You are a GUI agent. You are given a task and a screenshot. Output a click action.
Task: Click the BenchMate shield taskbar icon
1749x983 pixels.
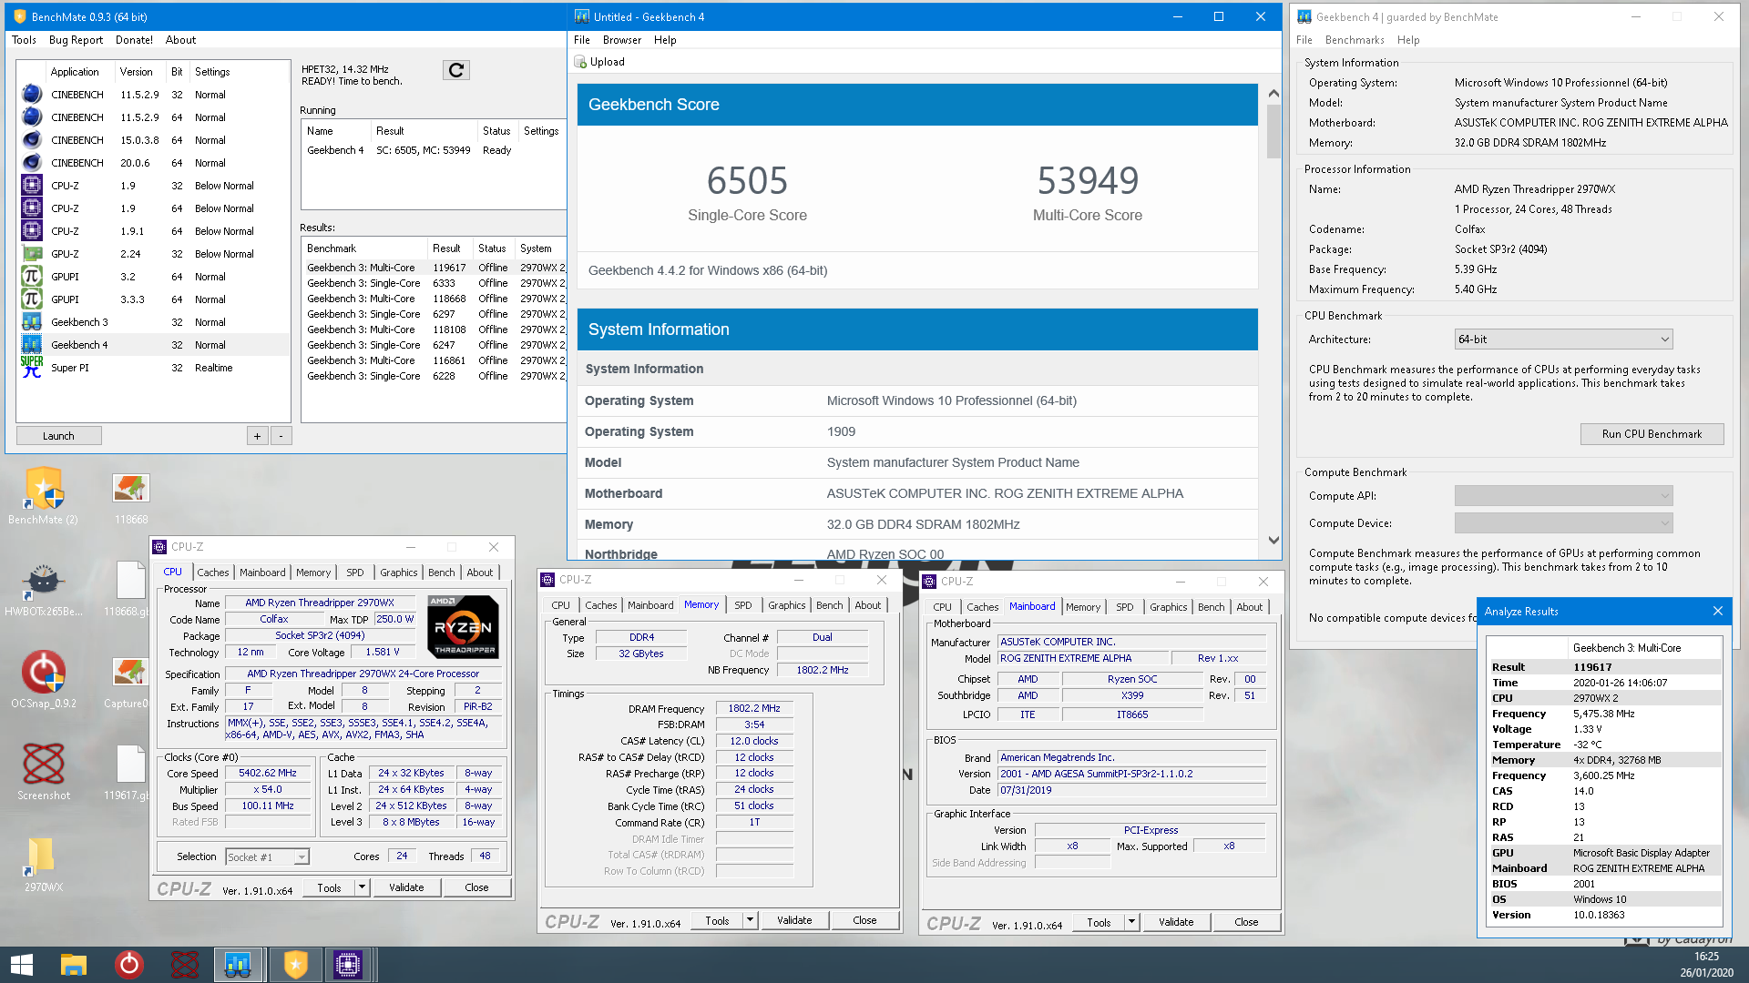[296, 965]
